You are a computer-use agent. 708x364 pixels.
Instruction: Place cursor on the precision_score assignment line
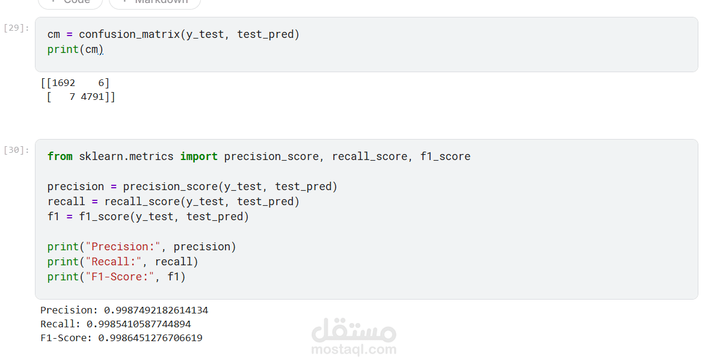point(192,187)
